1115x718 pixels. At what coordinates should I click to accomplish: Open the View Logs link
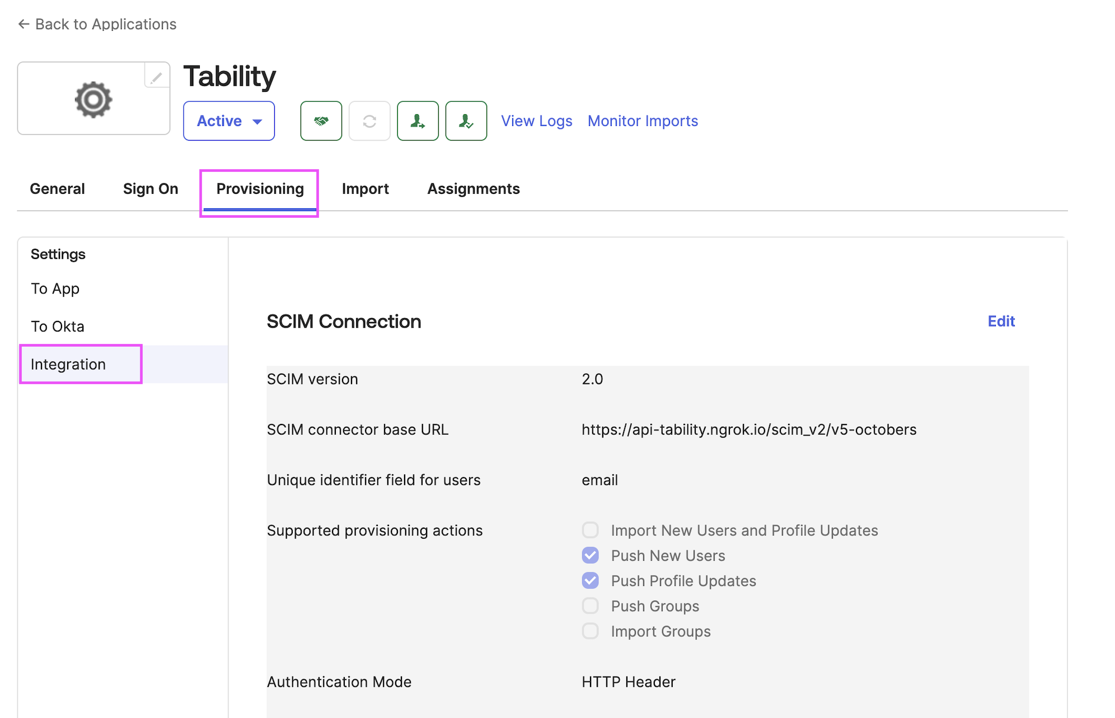click(536, 121)
